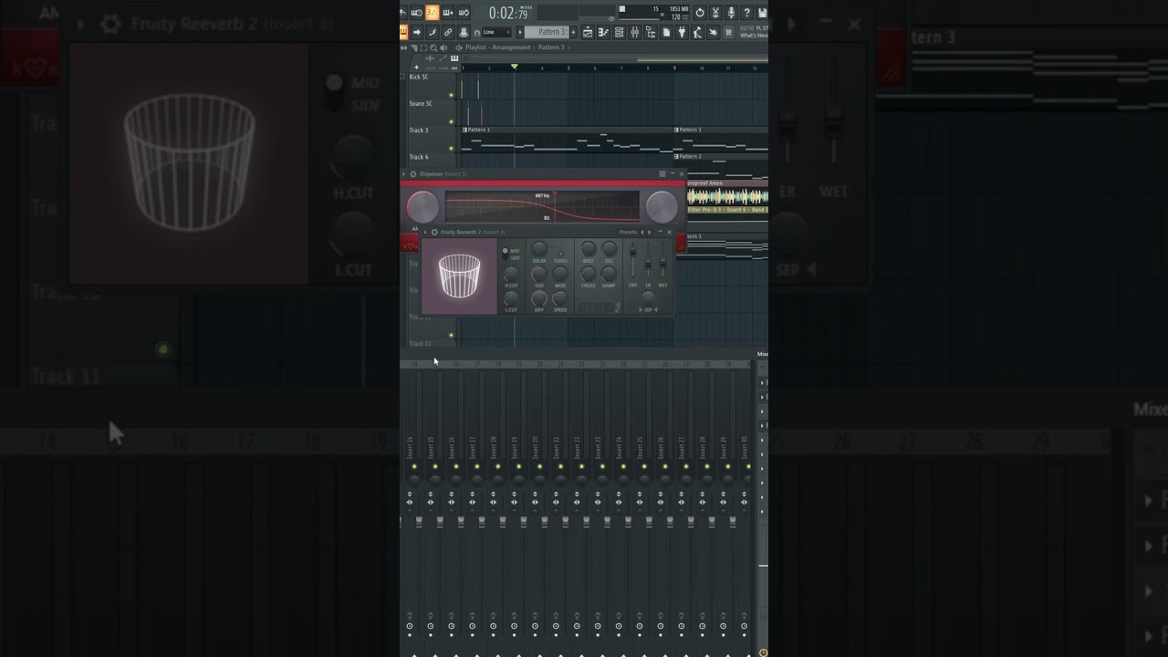This screenshot has width=1168, height=657.
Task: Click the WET level slider in Reeverb 2
Action: [x=662, y=260]
